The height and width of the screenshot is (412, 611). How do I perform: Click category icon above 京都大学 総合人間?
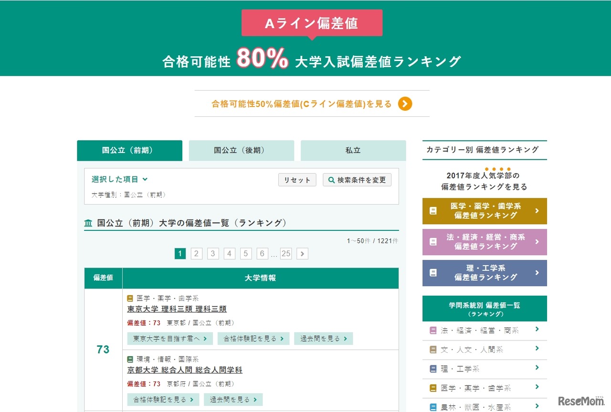coord(130,359)
